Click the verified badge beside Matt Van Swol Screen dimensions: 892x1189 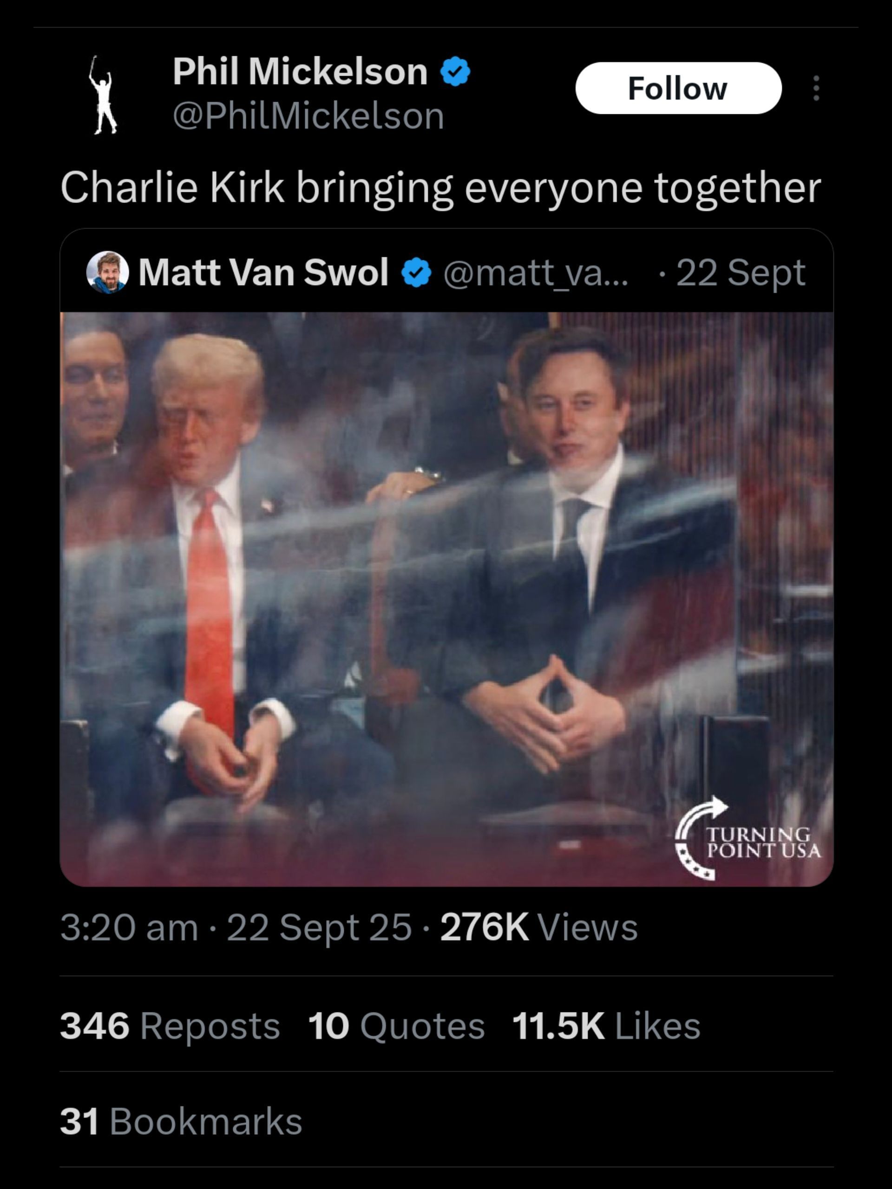point(417,273)
